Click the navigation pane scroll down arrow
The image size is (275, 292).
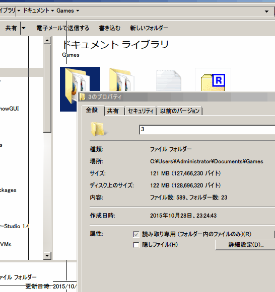tap(47, 256)
